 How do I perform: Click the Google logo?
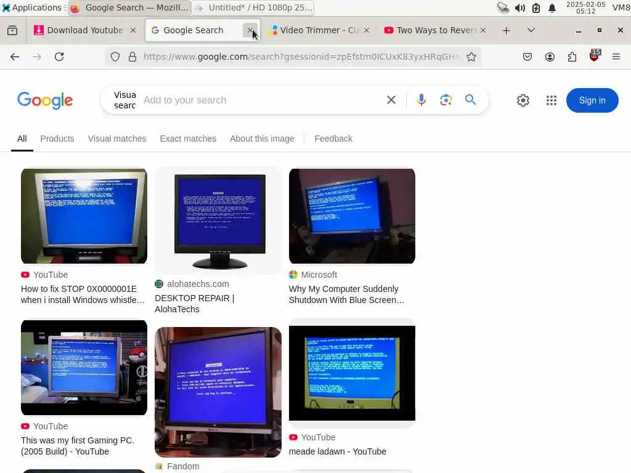pos(45,100)
